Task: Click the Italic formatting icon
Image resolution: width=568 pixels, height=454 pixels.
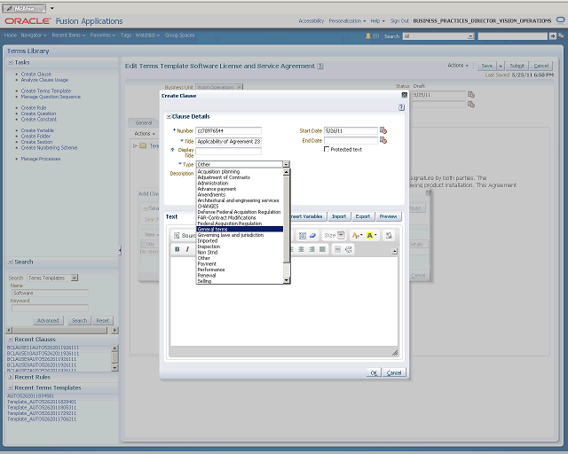Action: point(187,249)
